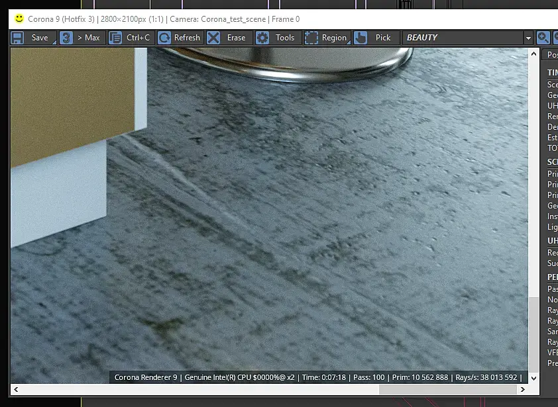Click the Save floppy disk icon
Image resolution: width=558 pixels, height=407 pixels.
click(x=17, y=38)
